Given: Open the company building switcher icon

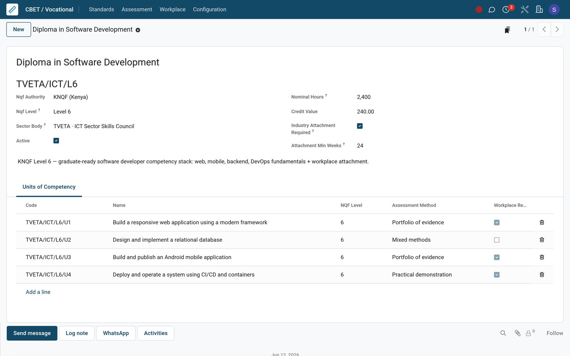Looking at the screenshot, I should coord(539,10).
